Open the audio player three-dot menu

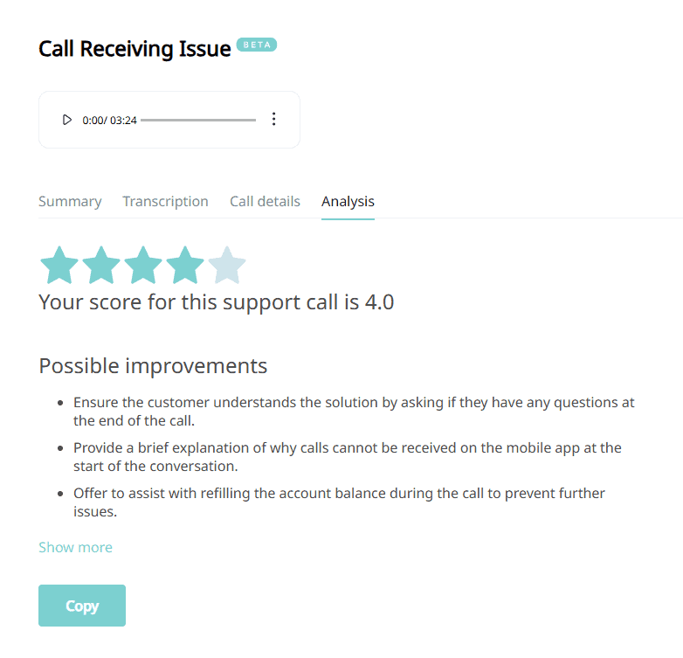(273, 120)
